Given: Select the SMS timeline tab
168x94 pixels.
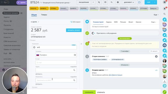Looking at the screenshot, I should [x=116, y=22].
